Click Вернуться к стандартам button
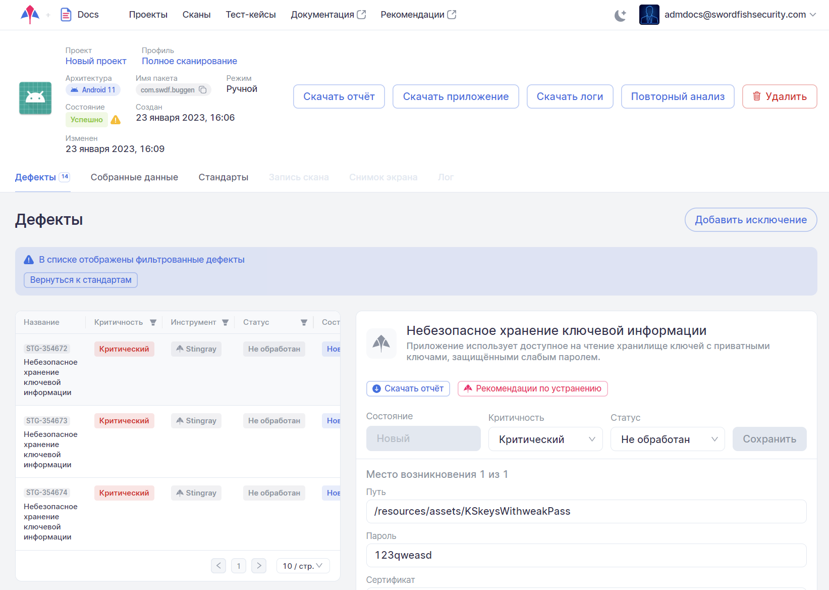This screenshot has width=829, height=590. tap(81, 280)
